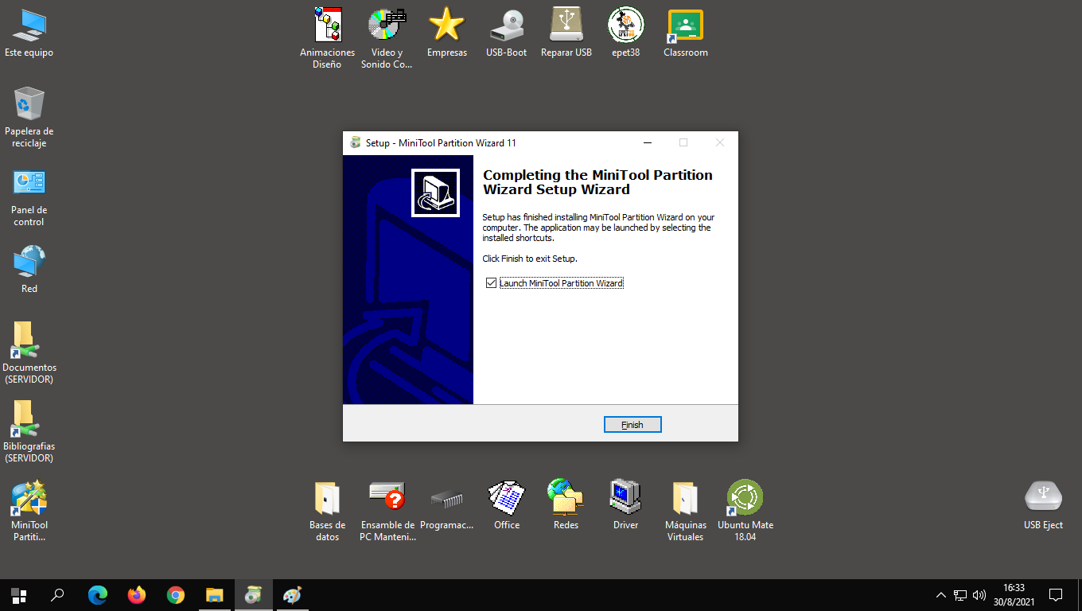Open clock and date 16:33
The height and width of the screenshot is (611, 1082).
click(x=1014, y=595)
